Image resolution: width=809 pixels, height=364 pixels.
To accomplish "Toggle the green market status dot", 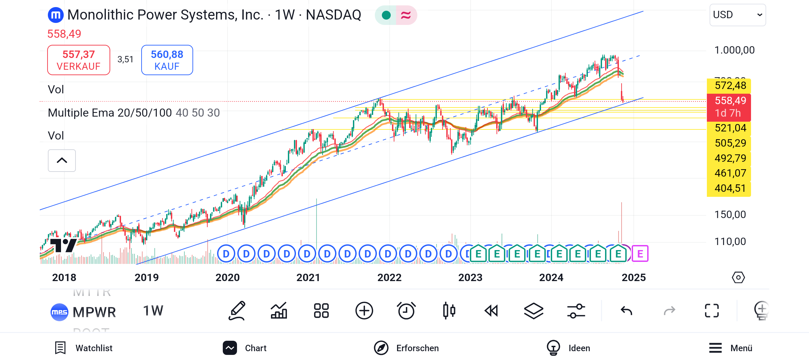I will 386,15.
